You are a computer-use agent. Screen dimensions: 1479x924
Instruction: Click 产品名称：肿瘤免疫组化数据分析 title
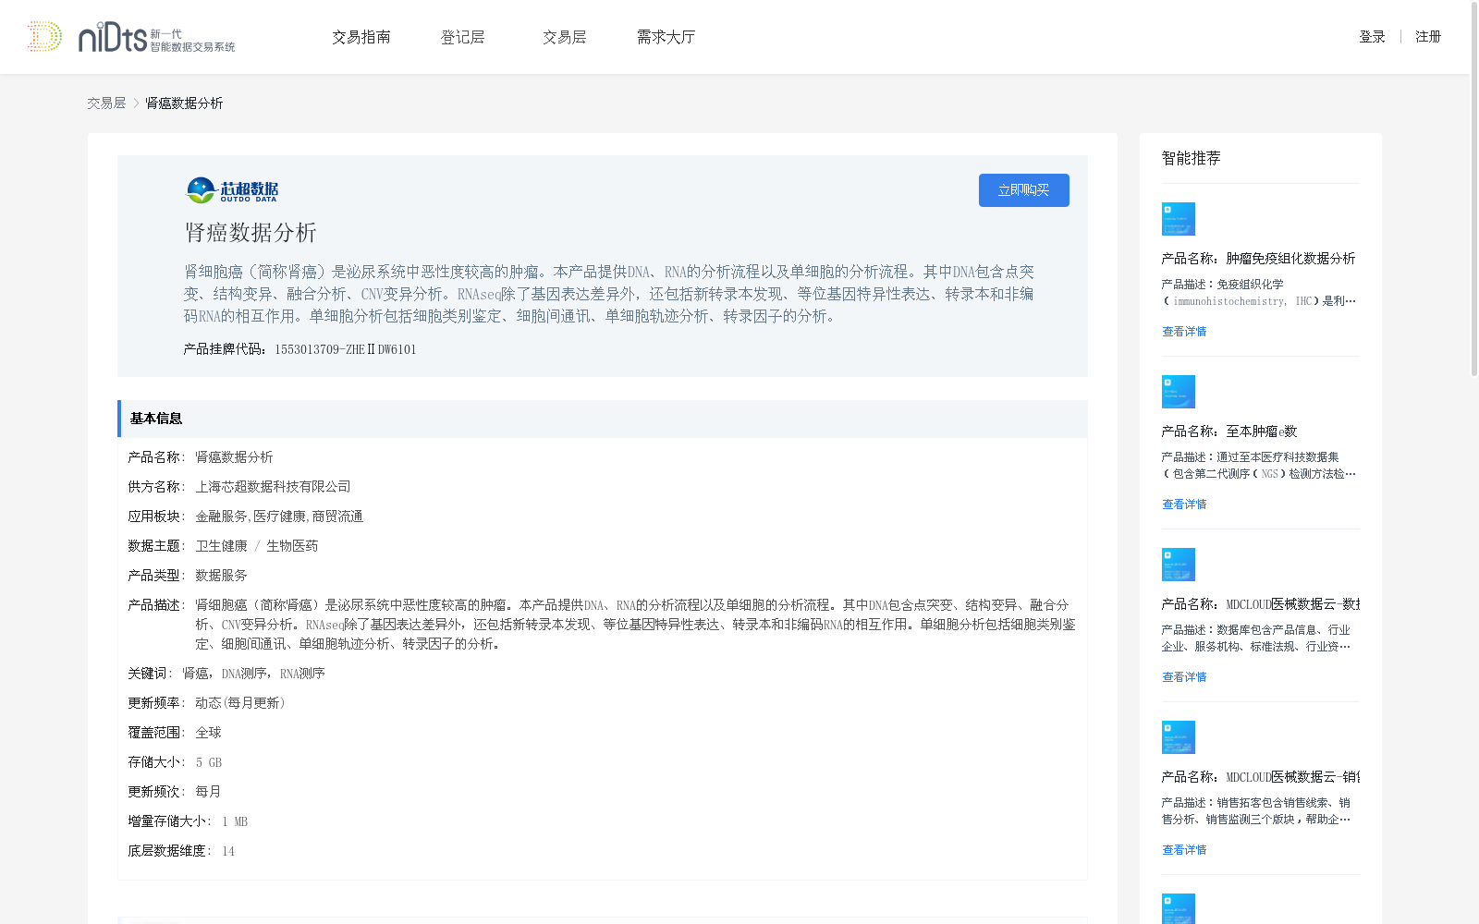point(1259,259)
